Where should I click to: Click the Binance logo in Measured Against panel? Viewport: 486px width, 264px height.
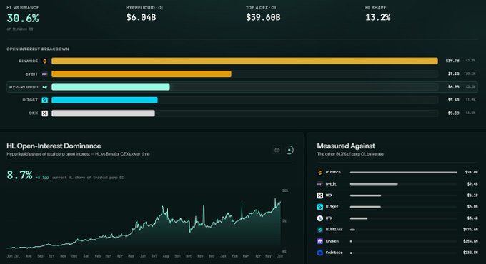320,173
